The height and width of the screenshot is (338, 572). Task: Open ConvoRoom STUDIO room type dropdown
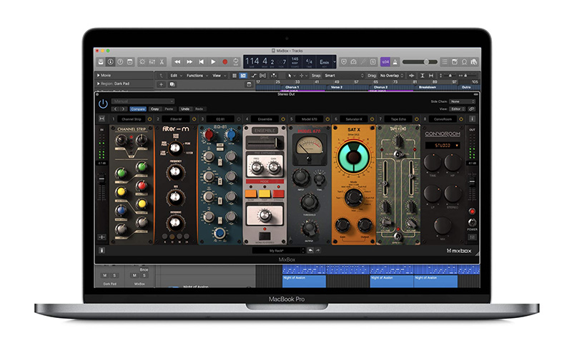click(x=443, y=145)
